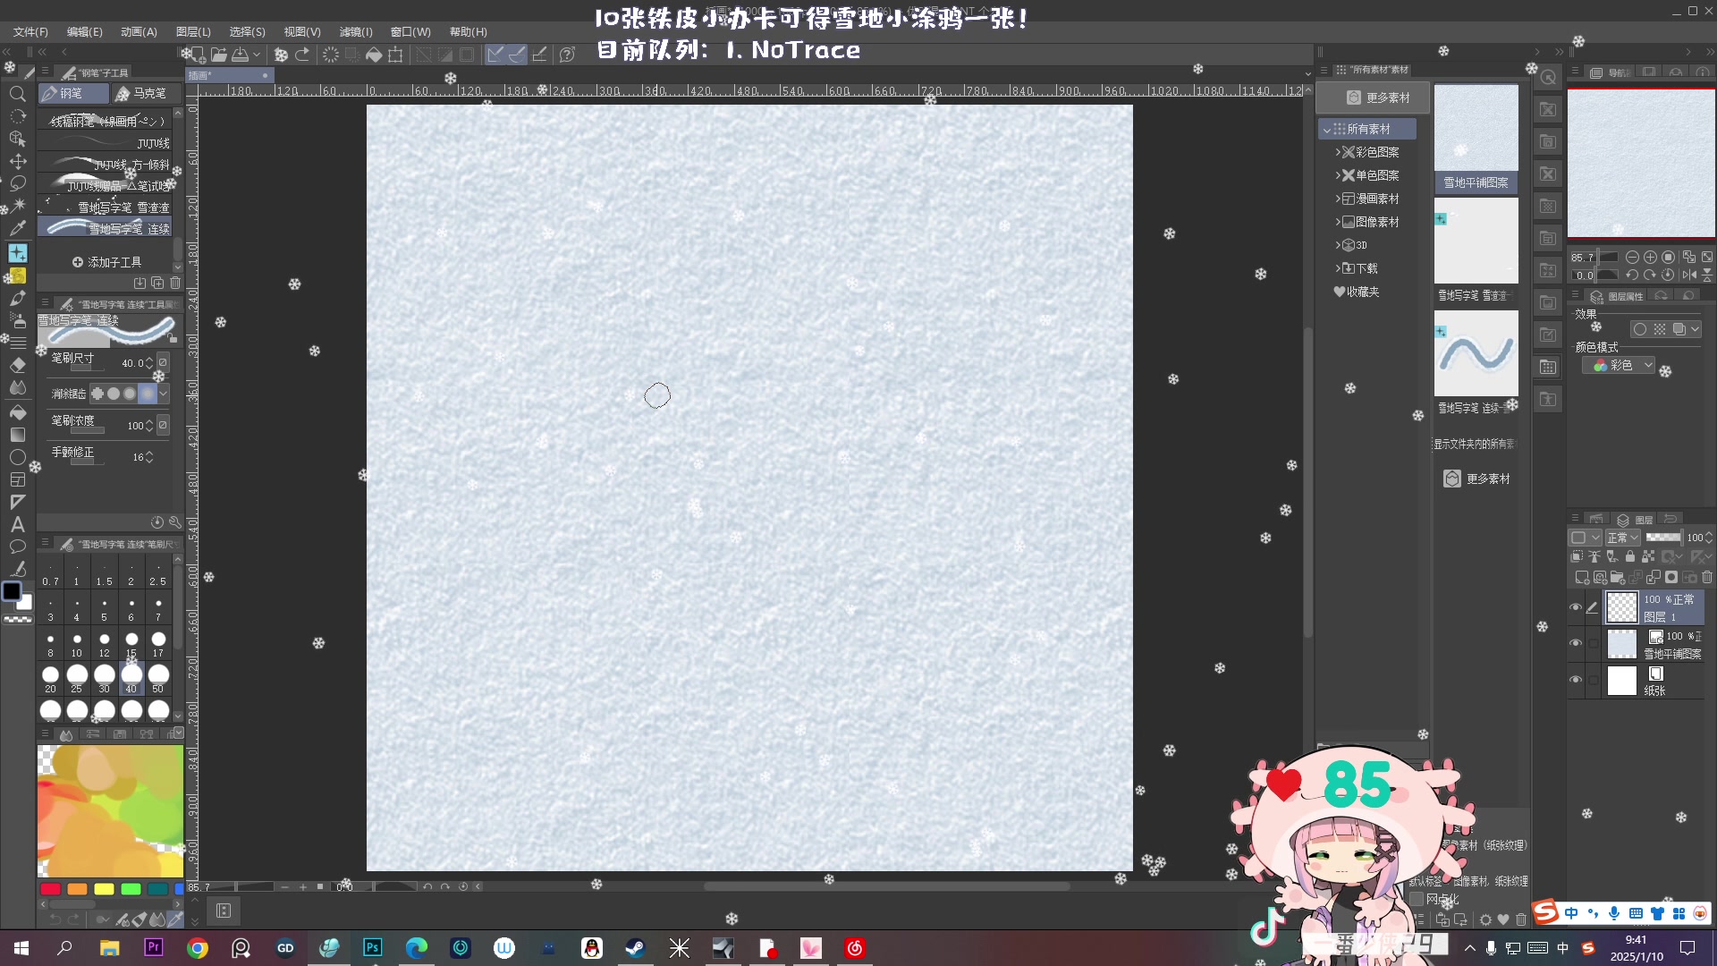Toggle visibility of 纸张 layer

[1576, 680]
